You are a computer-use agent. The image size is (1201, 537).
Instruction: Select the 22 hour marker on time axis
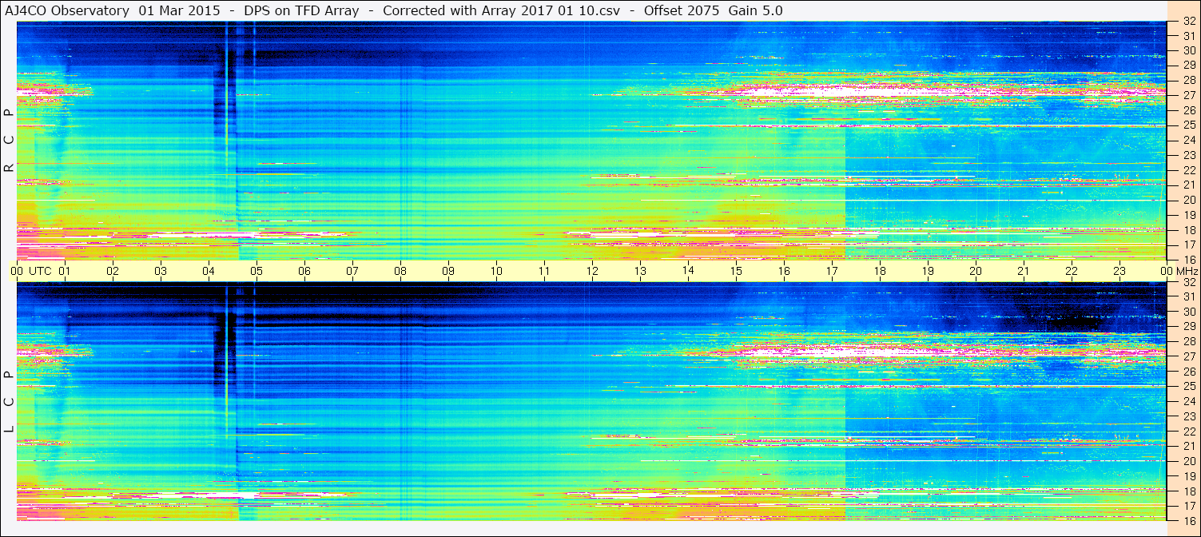[1072, 271]
